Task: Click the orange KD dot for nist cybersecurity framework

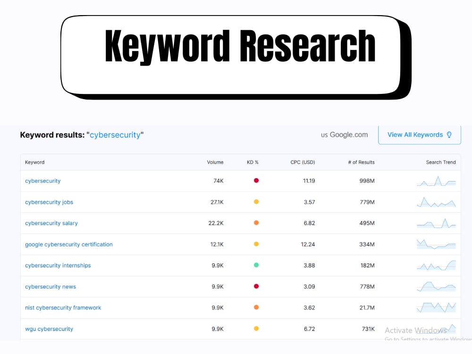Action: tap(256, 307)
